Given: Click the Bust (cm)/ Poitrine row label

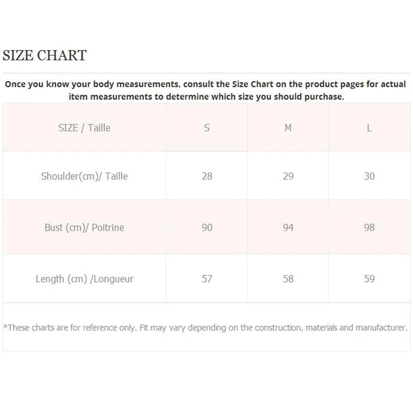Looking at the screenshot, I should 84,227.
